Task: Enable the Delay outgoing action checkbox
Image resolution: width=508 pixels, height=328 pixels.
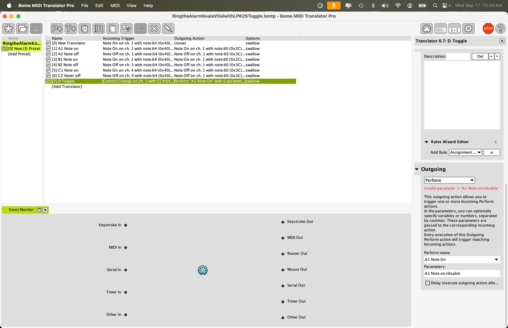Action: [x=428, y=283]
